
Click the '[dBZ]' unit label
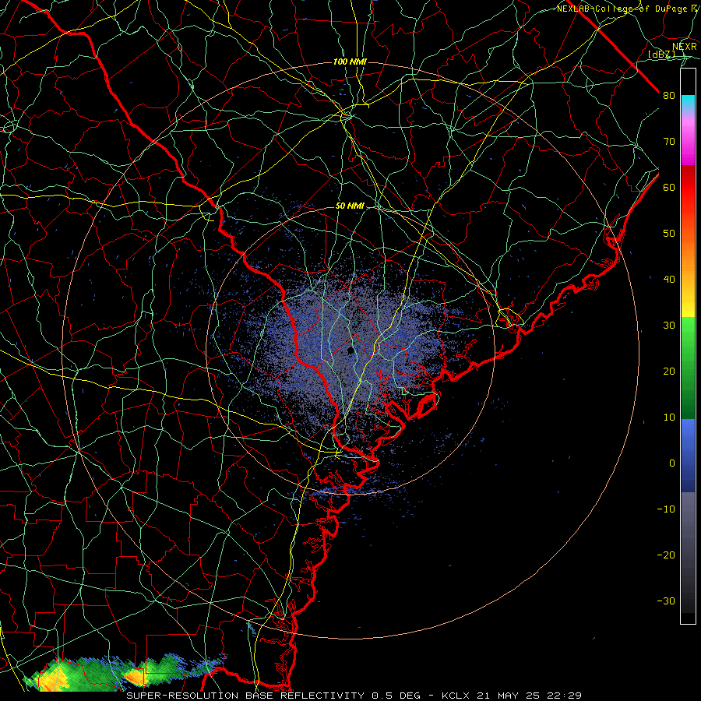(661, 55)
